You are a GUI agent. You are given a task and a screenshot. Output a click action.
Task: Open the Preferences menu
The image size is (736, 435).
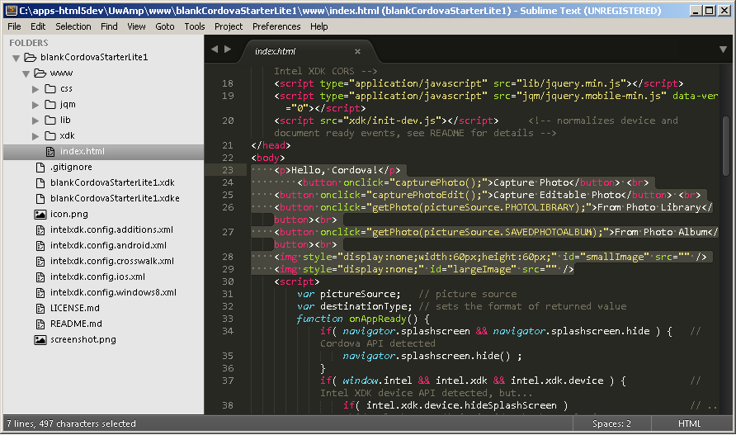click(276, 26)
